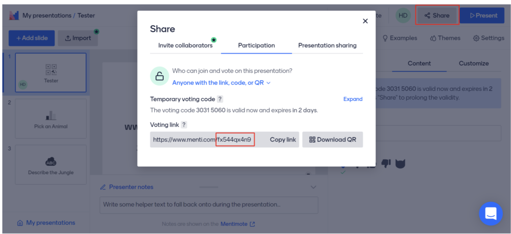Image resolution: width=511 pixels, height=234 pixels.
Task: Click the Mentimeter logo icon
Action: [14, 15]
